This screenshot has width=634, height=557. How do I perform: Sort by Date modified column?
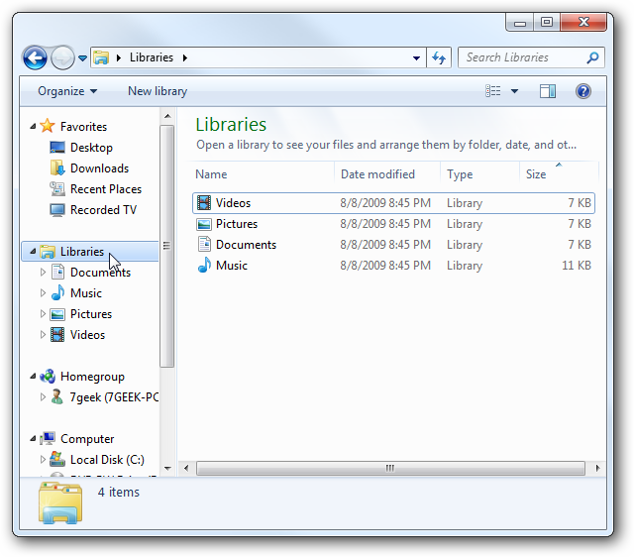[x=377, y=174]
